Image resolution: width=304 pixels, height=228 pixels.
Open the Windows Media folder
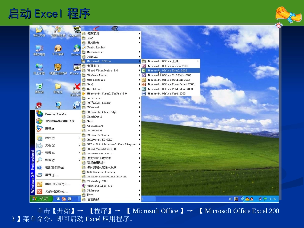111,75
